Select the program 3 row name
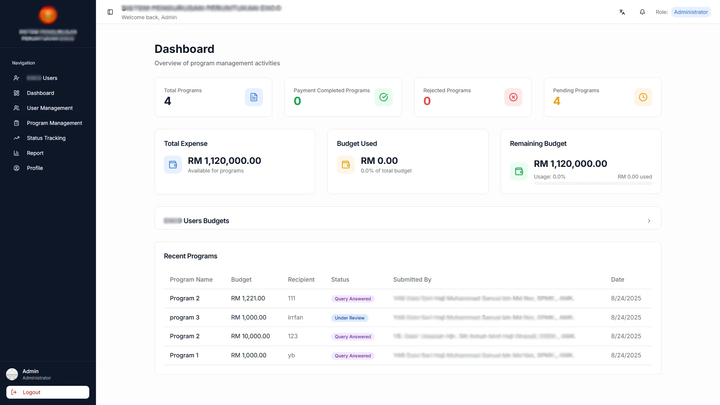 pyautogui.click(x=184, y=317)
